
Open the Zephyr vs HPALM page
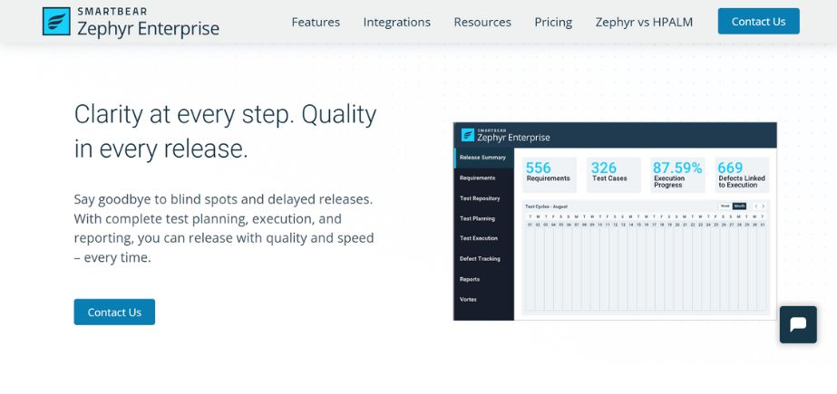(644, 22)
